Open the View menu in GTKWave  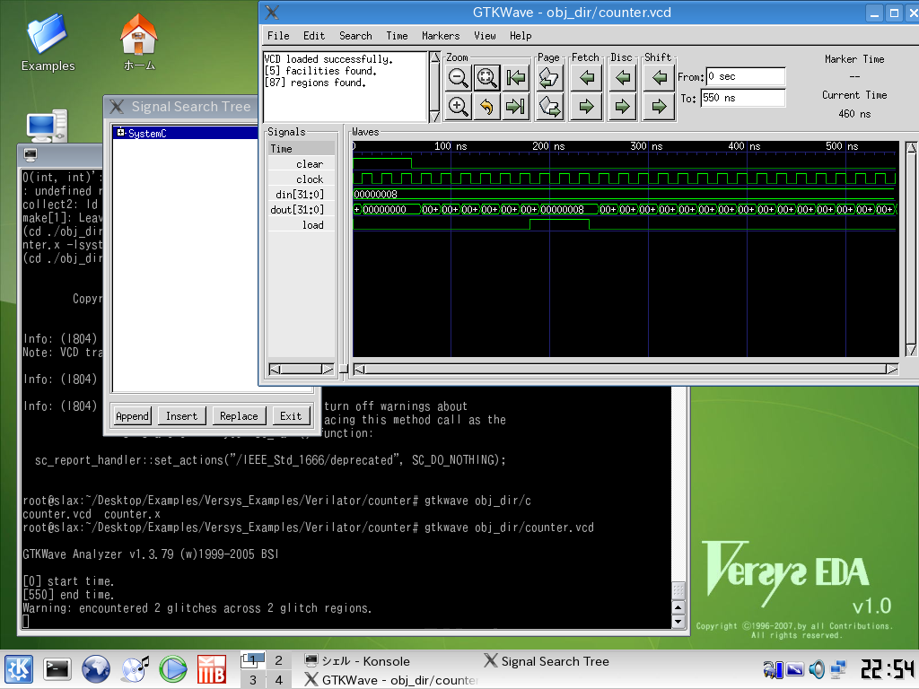(485, 36)
